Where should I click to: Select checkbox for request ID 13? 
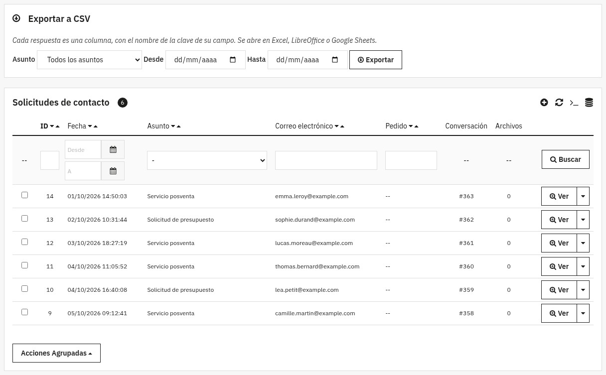tap(24, 219)
